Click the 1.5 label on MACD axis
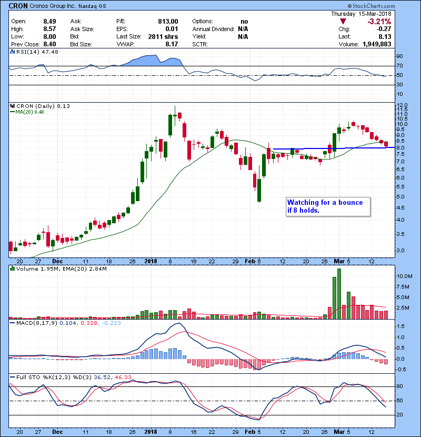 point(400,326)
